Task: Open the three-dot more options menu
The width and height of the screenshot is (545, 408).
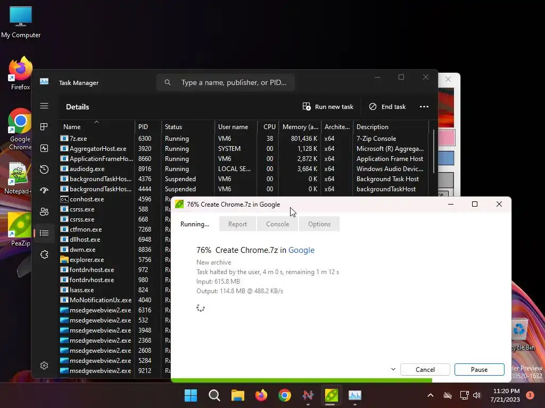Action: pyautogui.click(x=424, y=106)
